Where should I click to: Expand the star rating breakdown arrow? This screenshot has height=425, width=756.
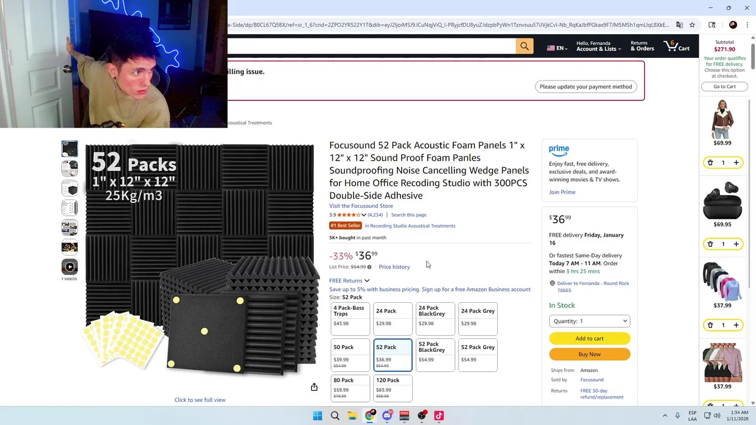click(364, 215)
